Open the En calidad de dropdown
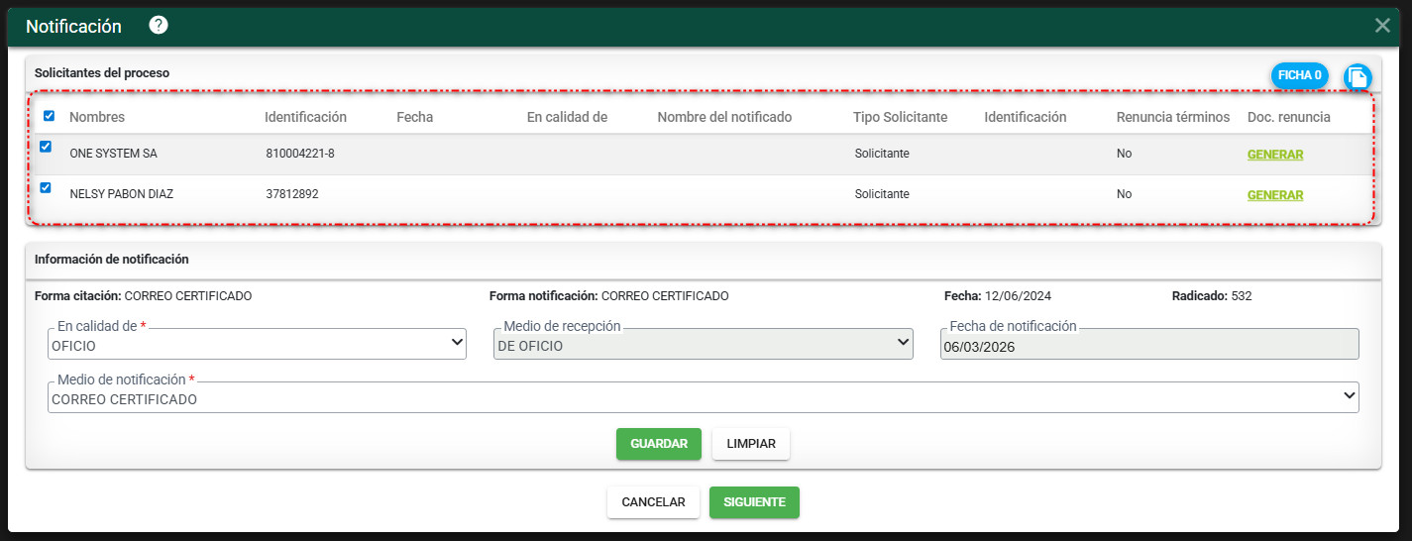The width and height of the screenshot is (1412, 541). click(x=257, y=343)
